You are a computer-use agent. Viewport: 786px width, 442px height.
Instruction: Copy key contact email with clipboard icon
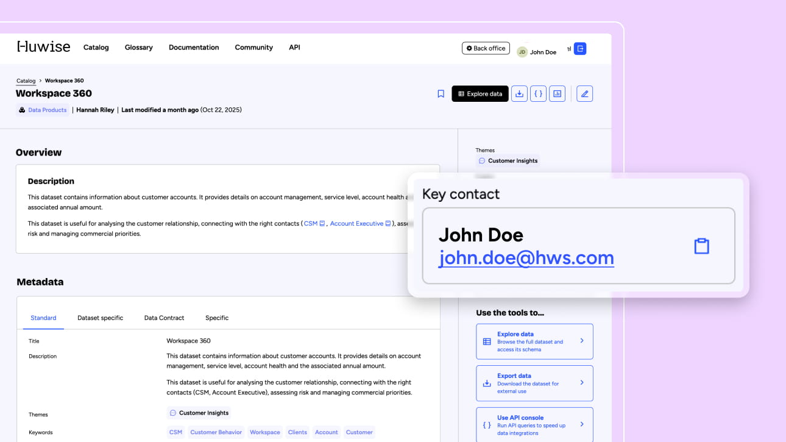[x=701, y=246]
